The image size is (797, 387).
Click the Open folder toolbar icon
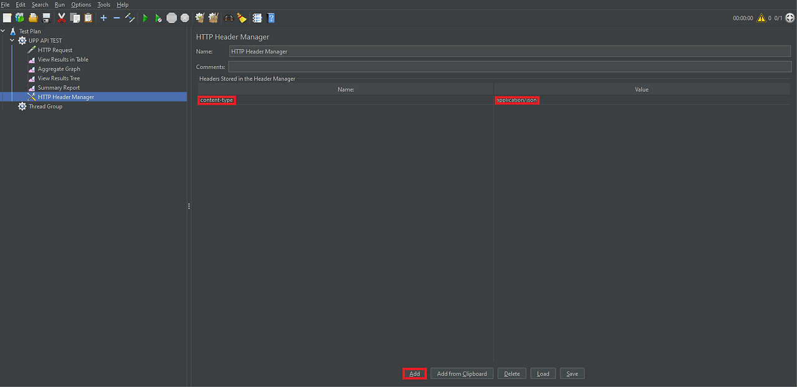33,18
